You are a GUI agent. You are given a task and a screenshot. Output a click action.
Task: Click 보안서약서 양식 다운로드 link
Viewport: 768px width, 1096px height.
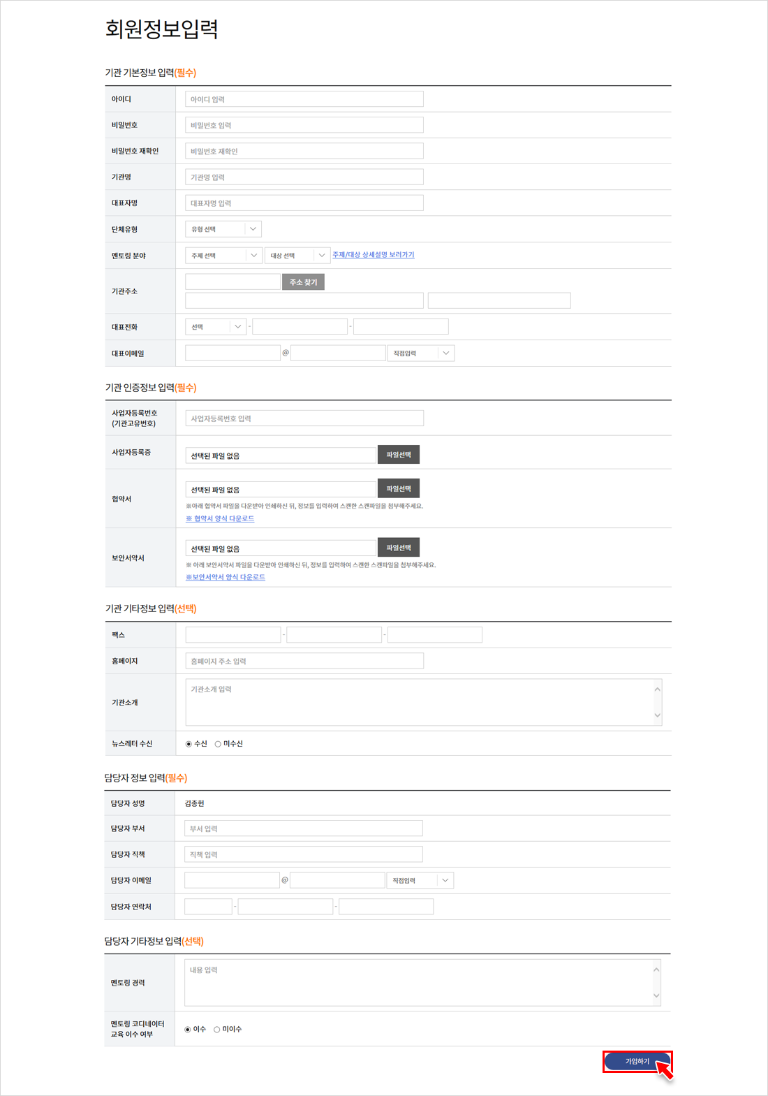pyautogui.click(x=226, y=577)
